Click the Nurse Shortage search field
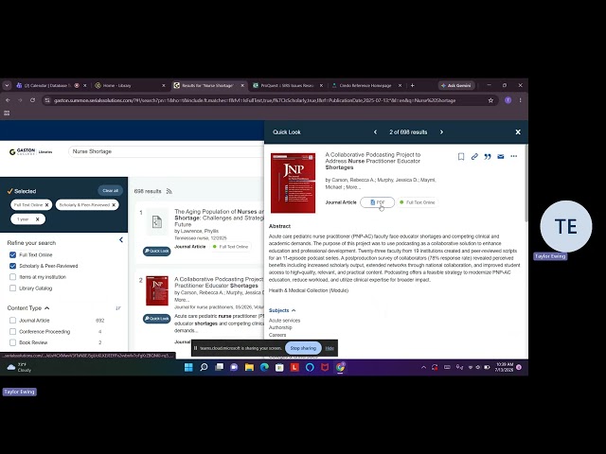This screenshot has height=454, width=606. click(167, 151)
